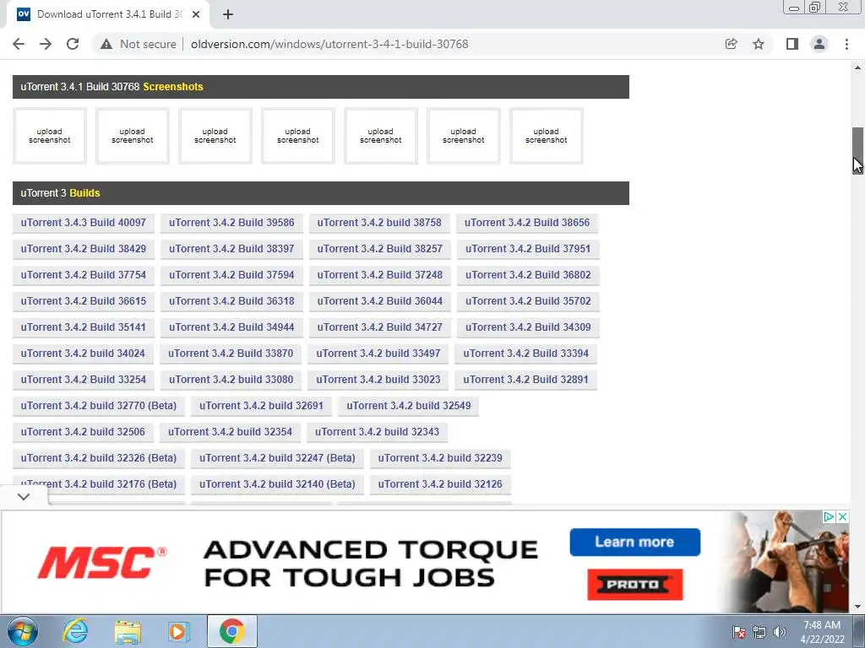Select uTorrent 3.4.2 Build 38397
The width and height of the screenshot is (865, 648).
pos(231,249)
